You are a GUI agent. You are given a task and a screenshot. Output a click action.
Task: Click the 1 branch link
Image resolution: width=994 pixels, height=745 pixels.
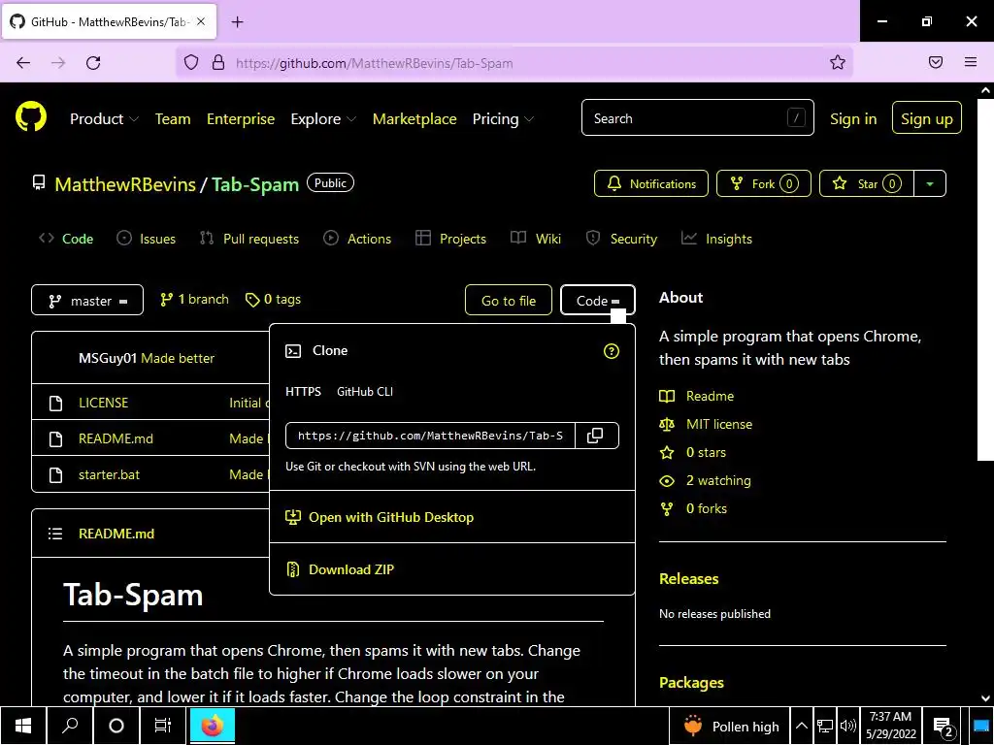(194, 300)
